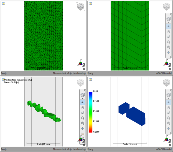Screen dimensions: 173x152
Task: Click ViewCube in top-right ABAQUS pane
Action: (x=167, y=6)
